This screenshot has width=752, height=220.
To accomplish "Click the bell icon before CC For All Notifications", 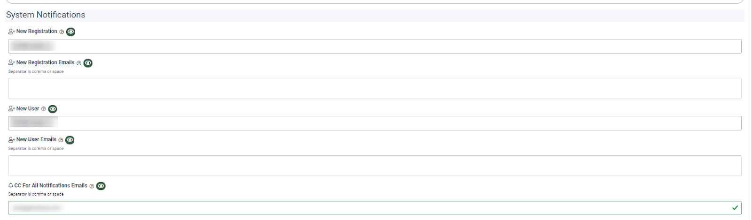I will pos(11,186).
